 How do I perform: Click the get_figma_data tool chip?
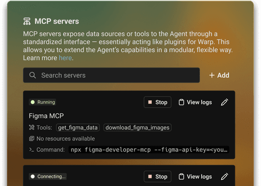pyautogui.click(x=78, y=127)
